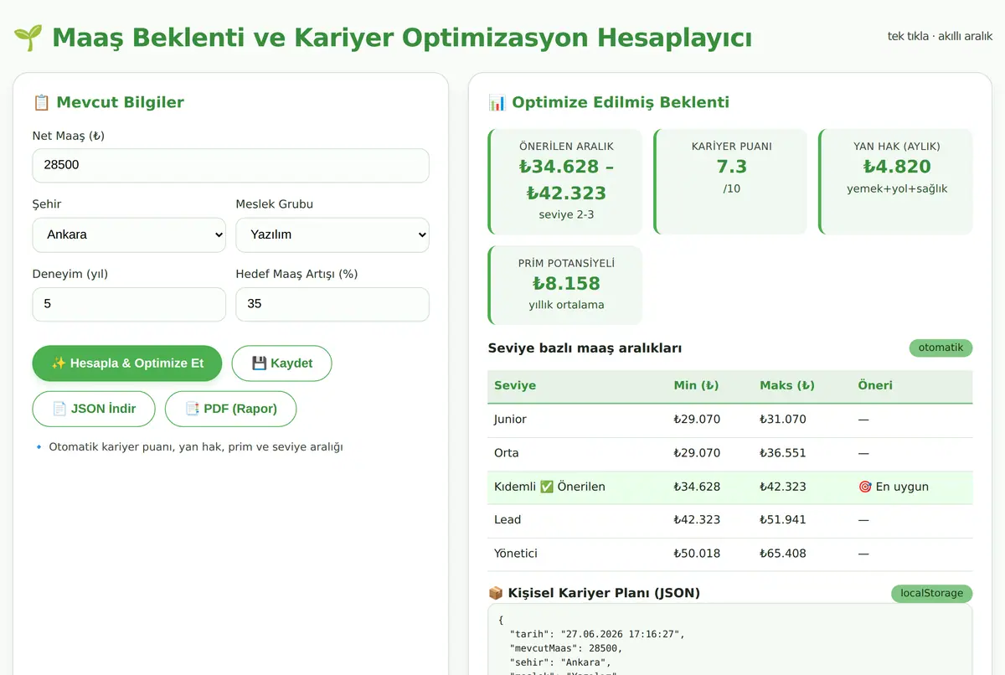The height and width of the screenshot is (675, 1005).
Task: Select the Orta row label
Action: 507,453
